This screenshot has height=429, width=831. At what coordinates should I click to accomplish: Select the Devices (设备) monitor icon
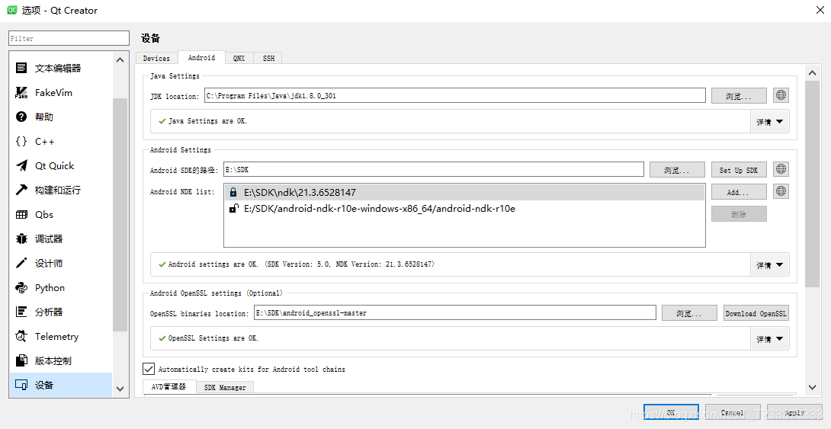[x=21, y=385]
